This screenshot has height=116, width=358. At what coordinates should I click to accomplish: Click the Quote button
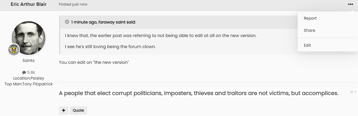[78, 110]
